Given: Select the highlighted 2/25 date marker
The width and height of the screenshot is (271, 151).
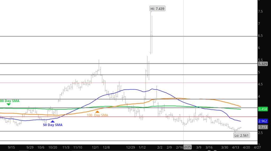Looking at the screenshot, I should [187, 147].
